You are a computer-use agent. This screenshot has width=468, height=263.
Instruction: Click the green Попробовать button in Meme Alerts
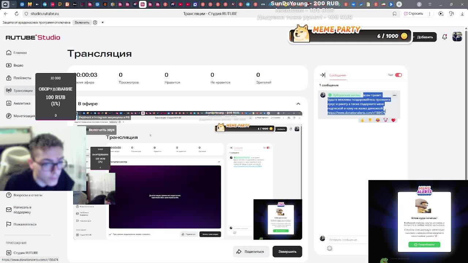pos(424,244)
